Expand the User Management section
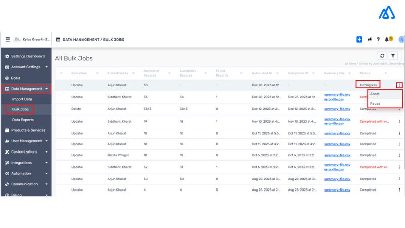 46,141
